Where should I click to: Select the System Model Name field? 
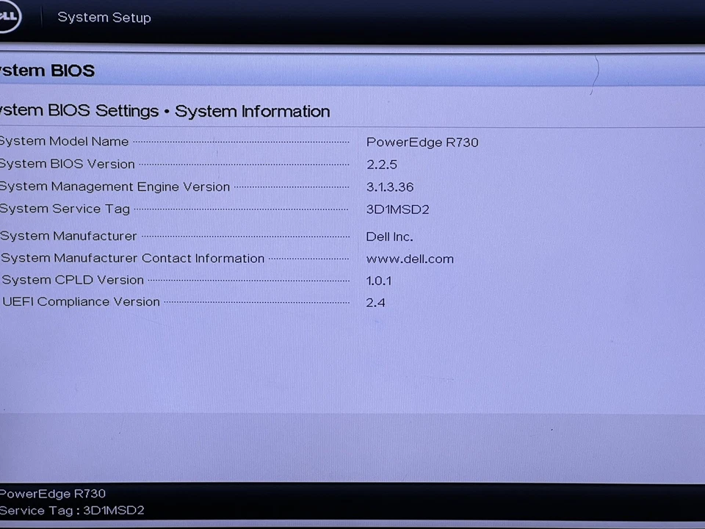click(64, 141)
